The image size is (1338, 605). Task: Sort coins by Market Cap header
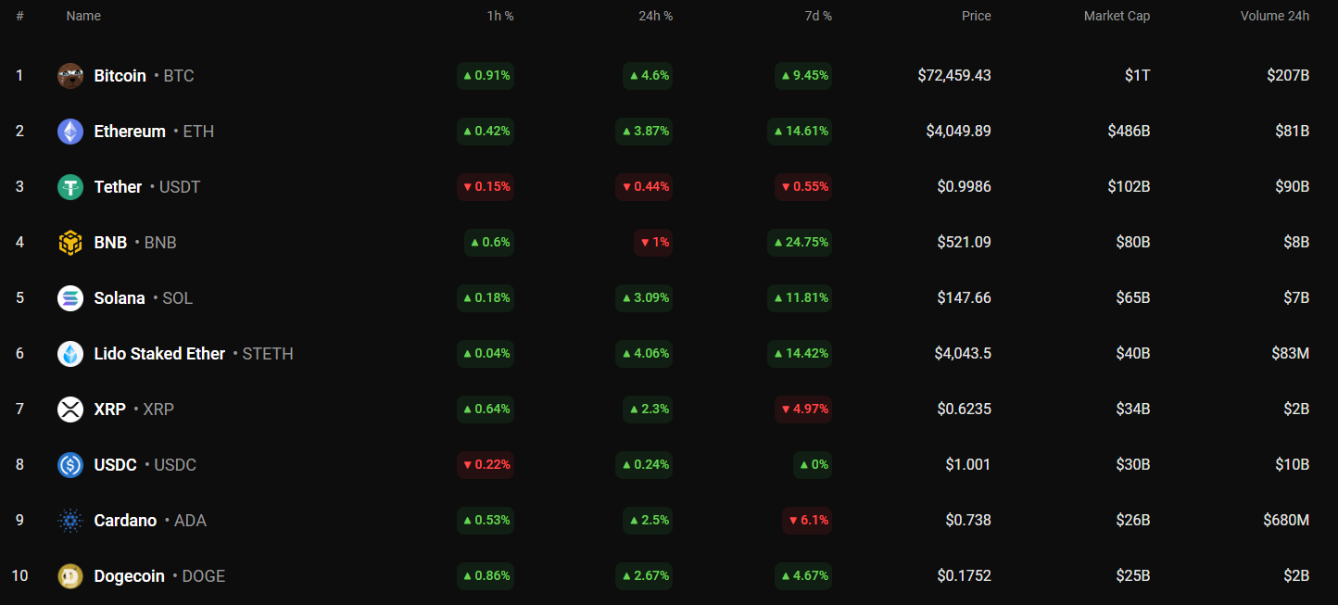(x=1117, y=16)
